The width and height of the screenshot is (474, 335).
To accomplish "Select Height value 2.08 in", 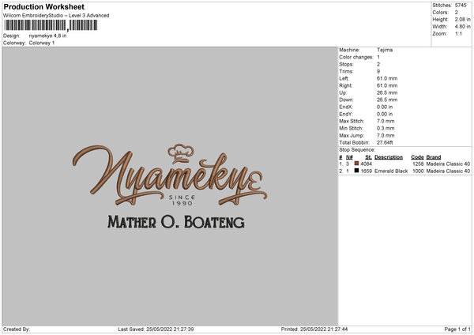I will point(462,19).
